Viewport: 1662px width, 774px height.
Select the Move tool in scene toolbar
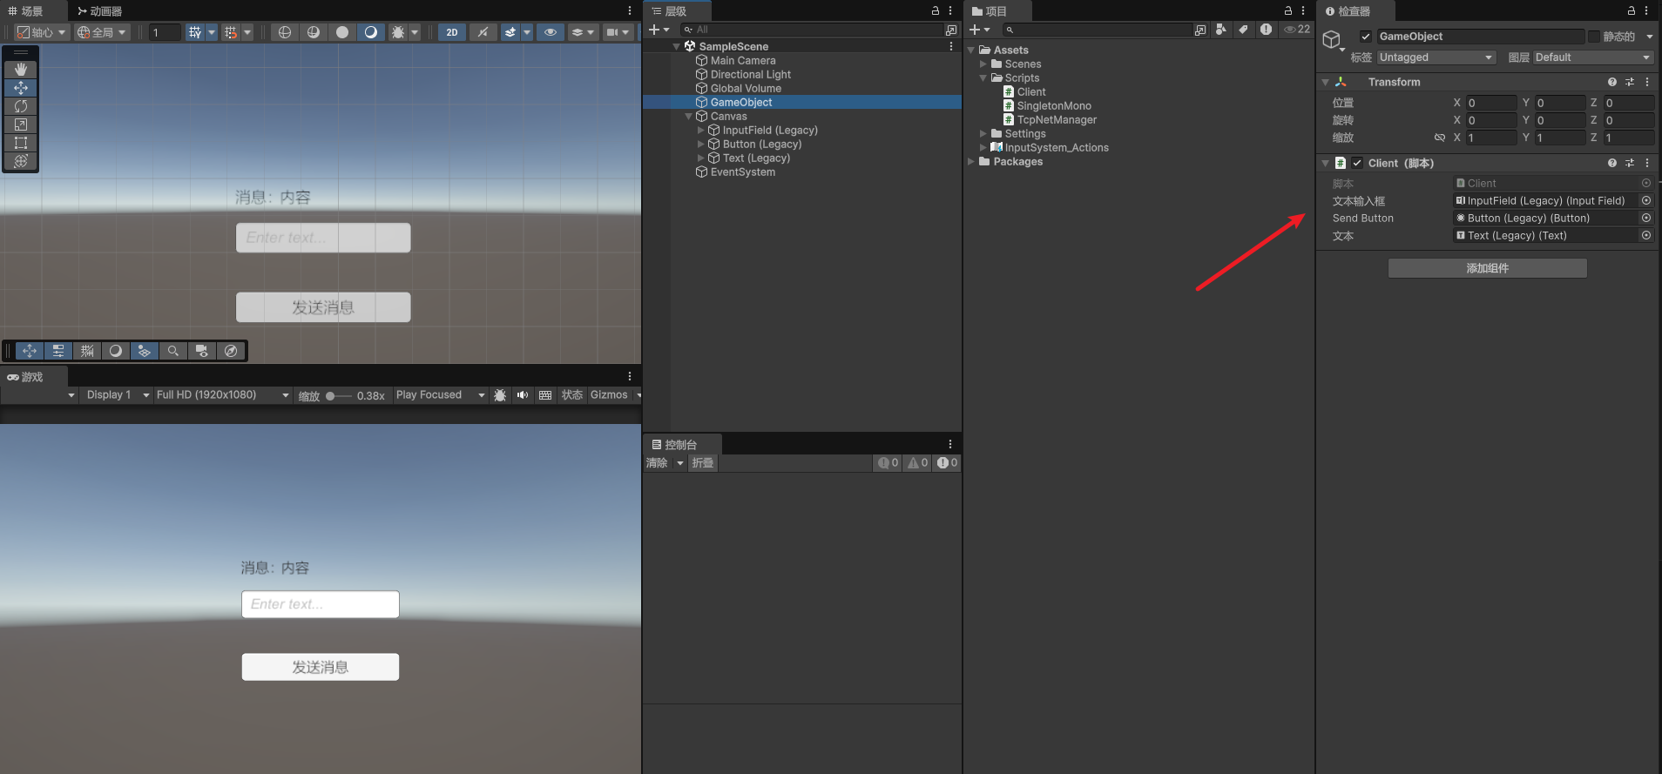[x=21, y=87]
